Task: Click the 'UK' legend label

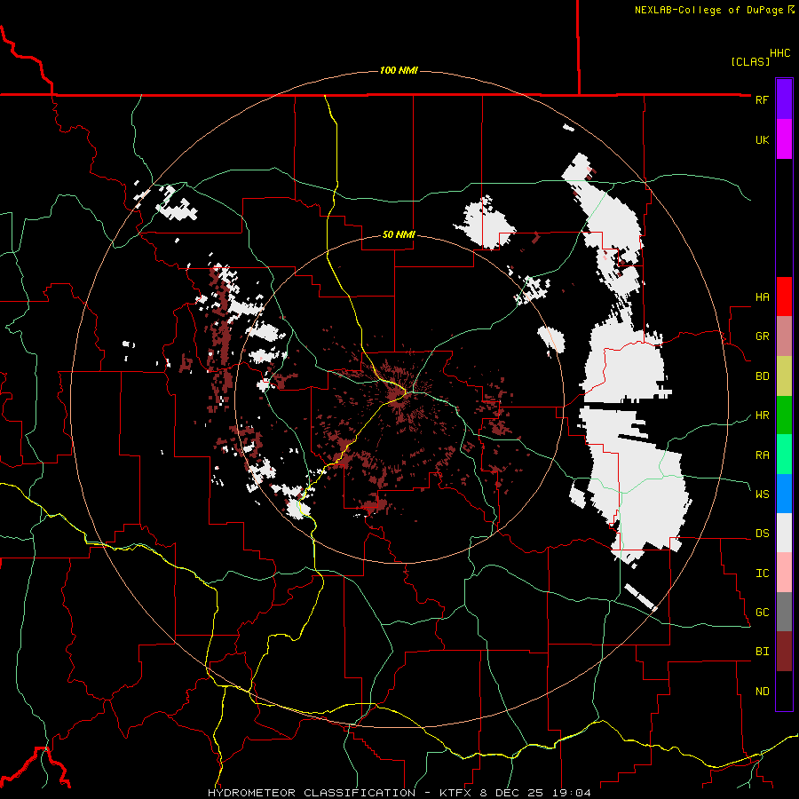Action: (x=762, y=139)
